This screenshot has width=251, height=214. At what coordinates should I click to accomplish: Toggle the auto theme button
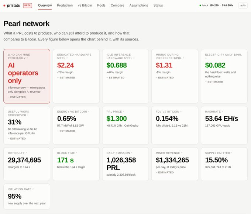(x=243, y=6)
